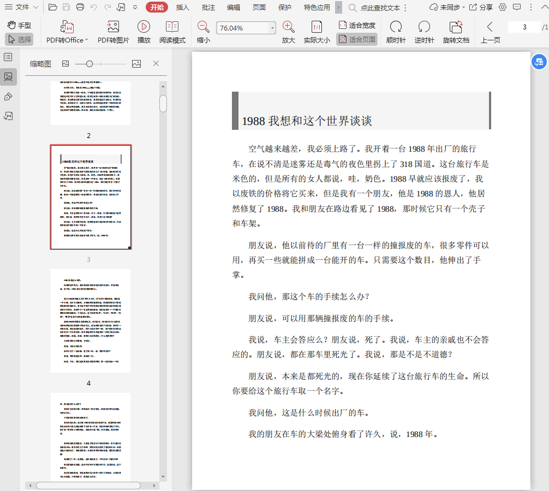549x491 pixels.
Task: Click the undo arrow icon
Action: (93, 7)
